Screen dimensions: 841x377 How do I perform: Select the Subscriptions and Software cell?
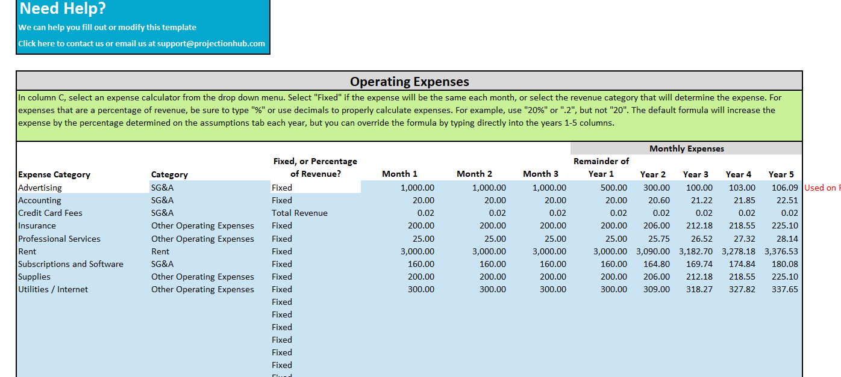pyautogui.click(x=83, y=264)
